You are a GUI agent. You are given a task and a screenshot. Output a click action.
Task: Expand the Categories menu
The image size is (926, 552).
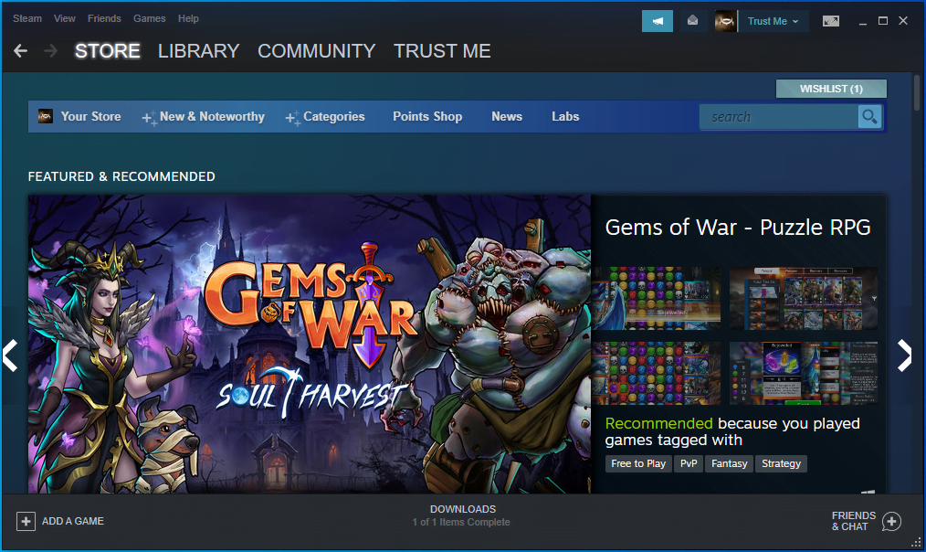(x=325, y=117)
